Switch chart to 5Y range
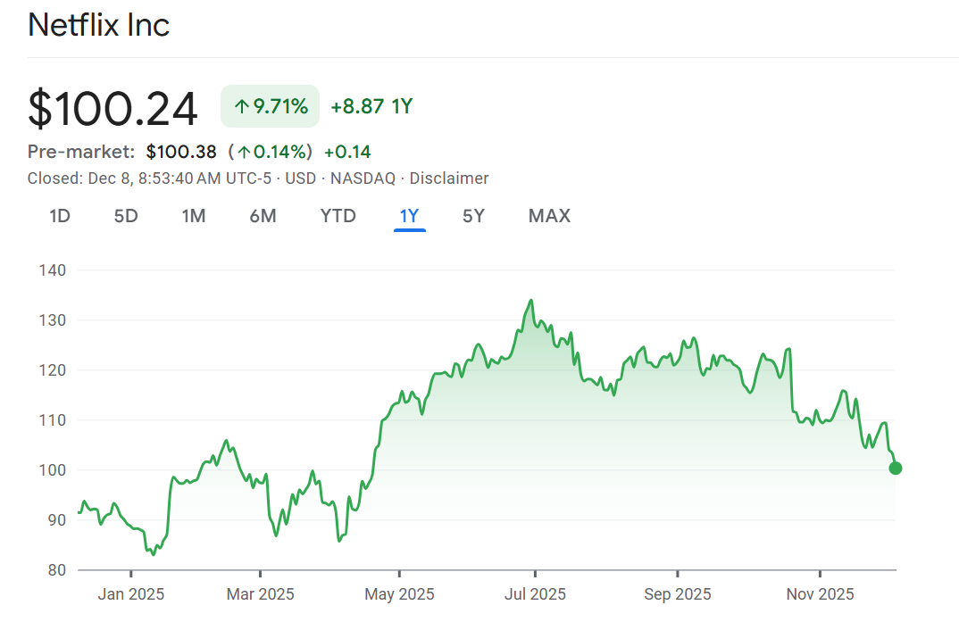 coord(473,216)
